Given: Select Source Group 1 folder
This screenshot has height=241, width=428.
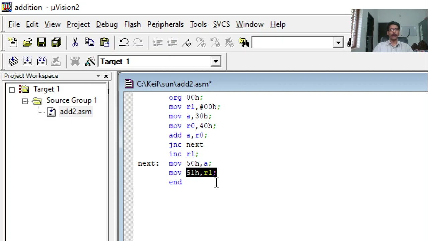Looking at the screenshot, I should pos(72,100).
